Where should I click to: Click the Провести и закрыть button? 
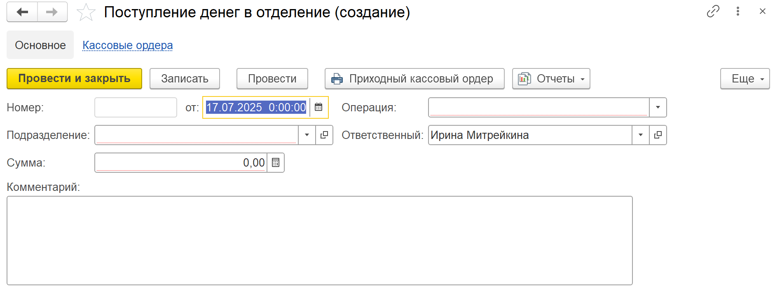point(75,79)
